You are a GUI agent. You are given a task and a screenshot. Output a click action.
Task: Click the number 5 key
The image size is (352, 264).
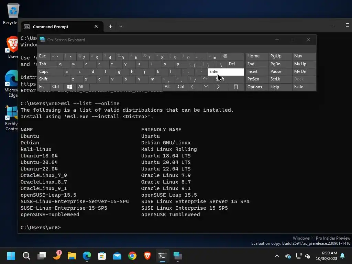(123, 56)
